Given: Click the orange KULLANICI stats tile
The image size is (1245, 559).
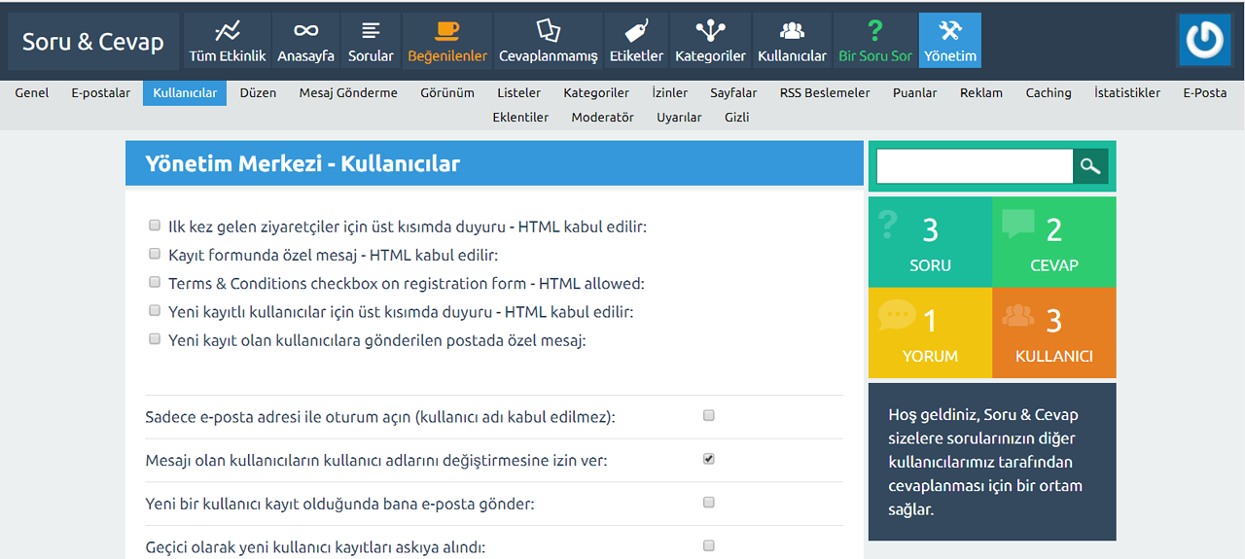Looking at the screenshot, I should 1053,332.
